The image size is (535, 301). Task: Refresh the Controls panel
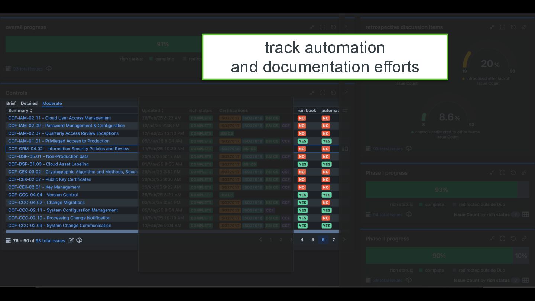[x=333, y=93]
